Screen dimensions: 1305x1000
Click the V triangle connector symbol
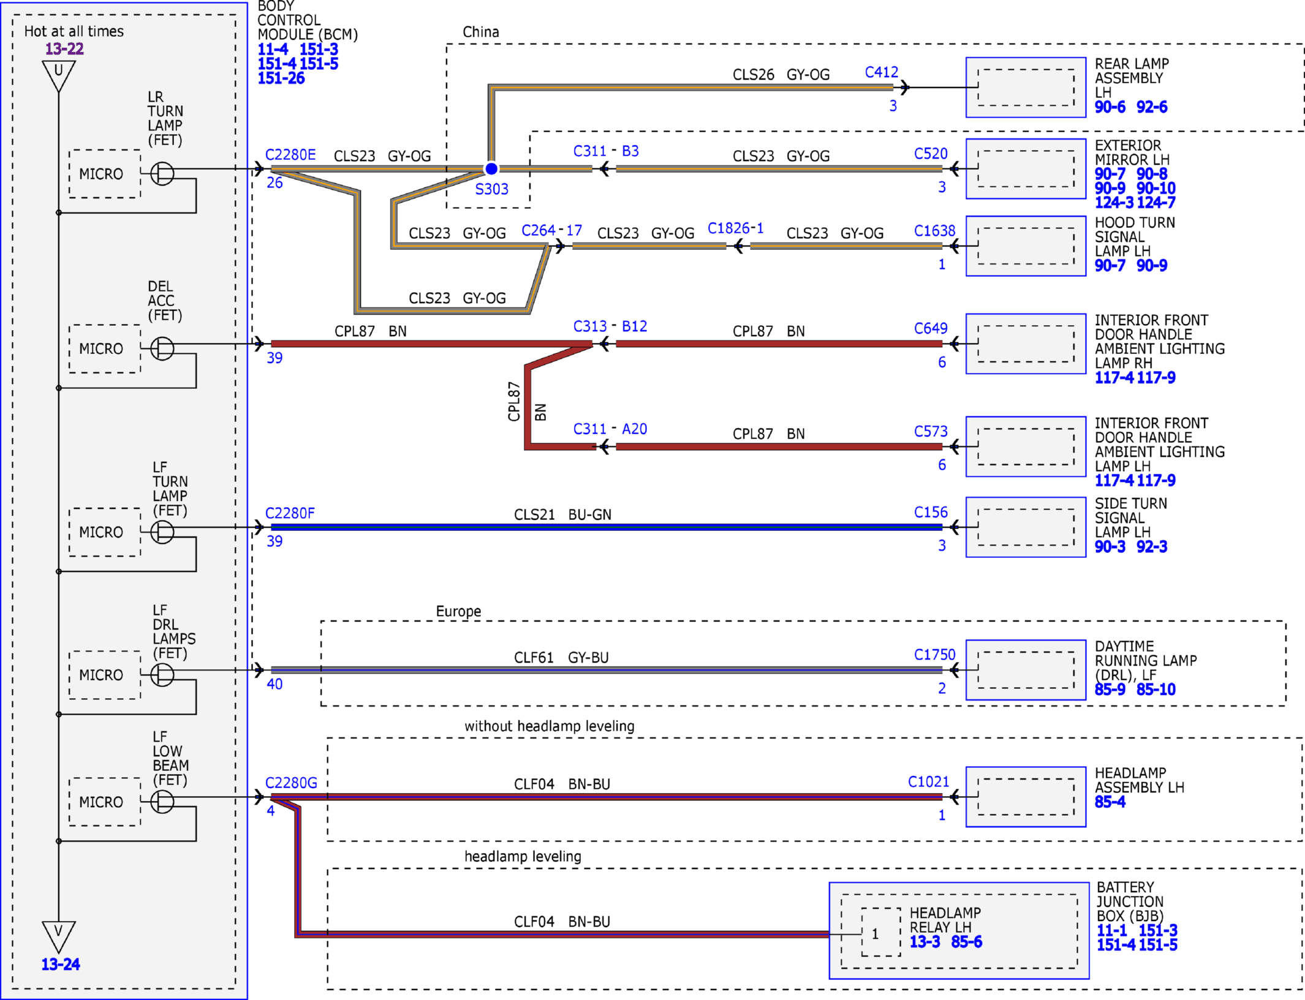coord(59,936)
